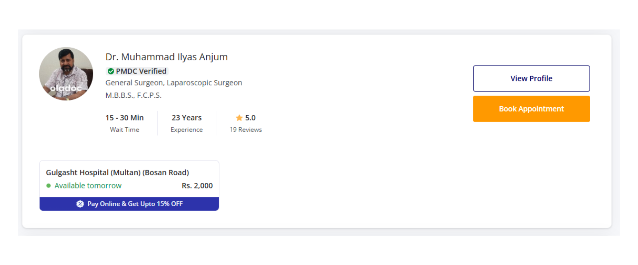638x265 pixels.
Task: Click the 5.0 rating score
Action: pyautogui.click(x=250, y=118)
